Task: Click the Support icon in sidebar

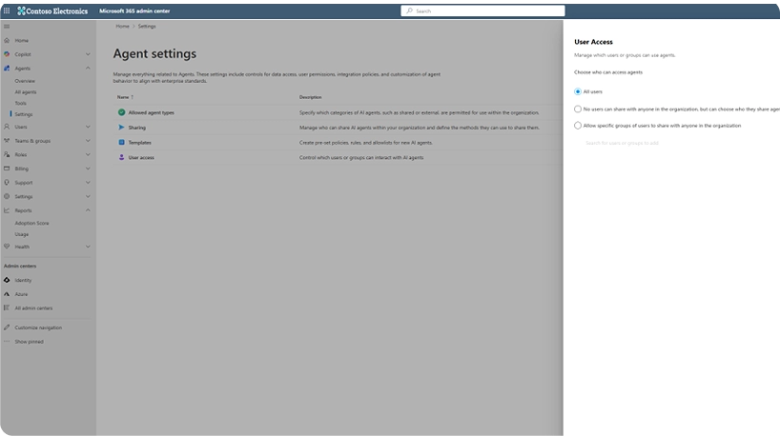Action: [x=7, y=182]
